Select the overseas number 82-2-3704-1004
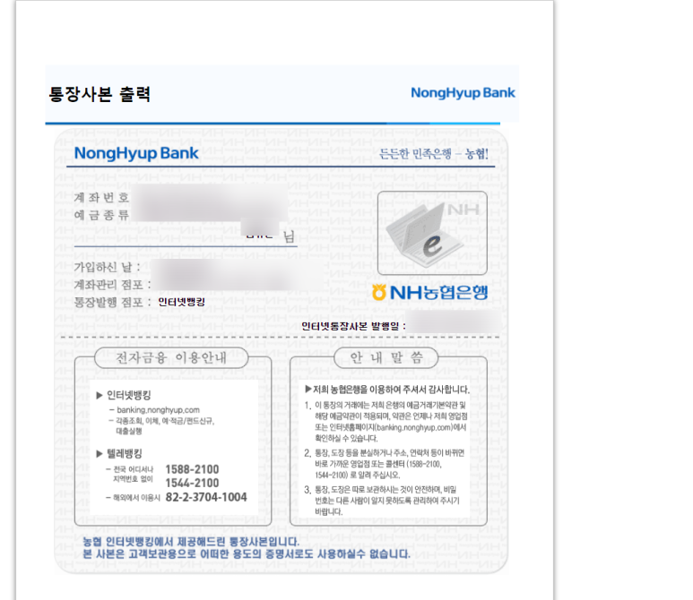 tap(206, 497)
